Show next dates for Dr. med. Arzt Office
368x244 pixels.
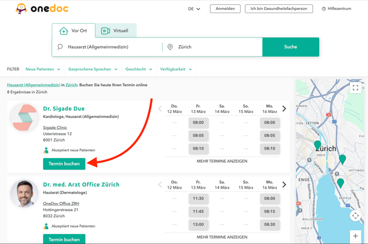tap(284, 185)
